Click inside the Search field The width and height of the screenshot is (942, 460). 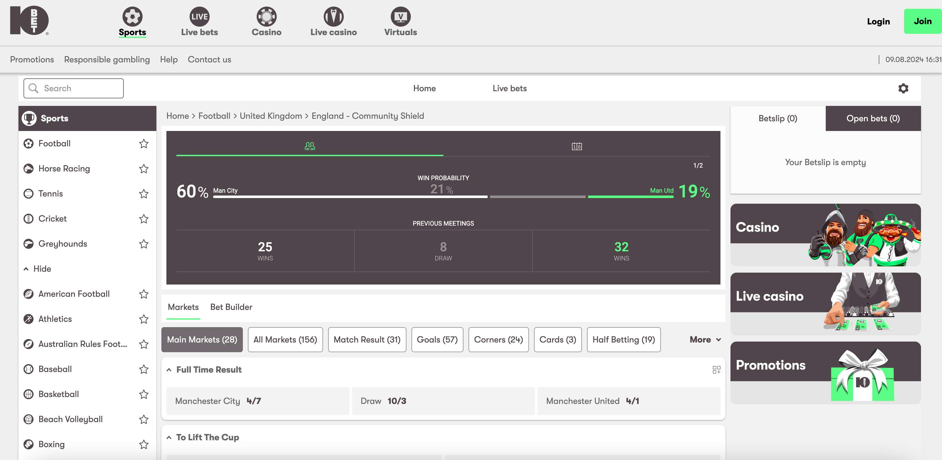tap(74, 88)
